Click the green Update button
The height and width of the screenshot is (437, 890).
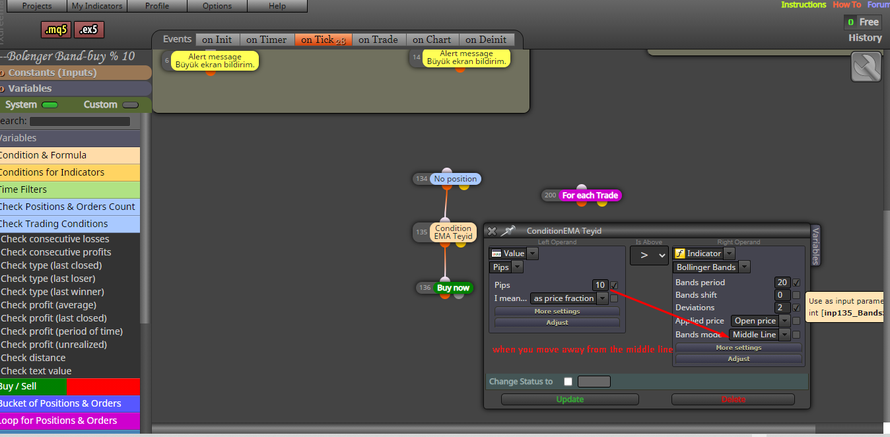pyautogui.click(x=570, y=399)
